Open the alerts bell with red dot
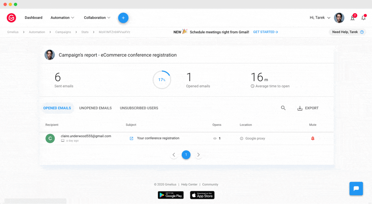Screen dimensions: 372x206 click(x=364, y=18)
